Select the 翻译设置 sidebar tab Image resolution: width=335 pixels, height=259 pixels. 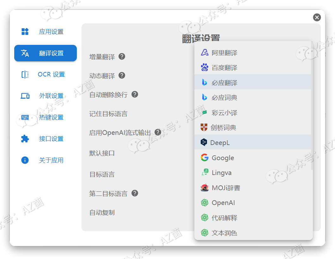coord(45,53)
